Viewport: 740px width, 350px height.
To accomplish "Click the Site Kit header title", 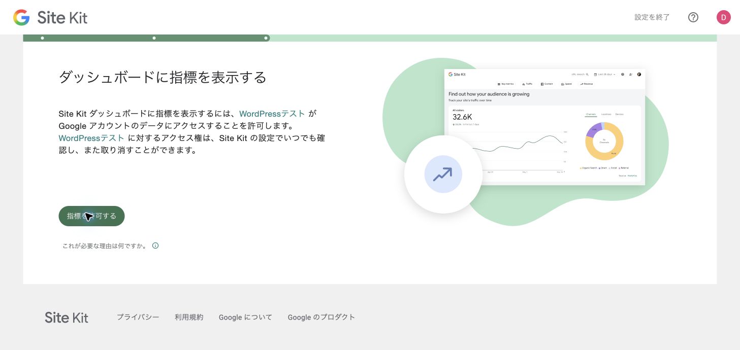I will tap(62, 18).
